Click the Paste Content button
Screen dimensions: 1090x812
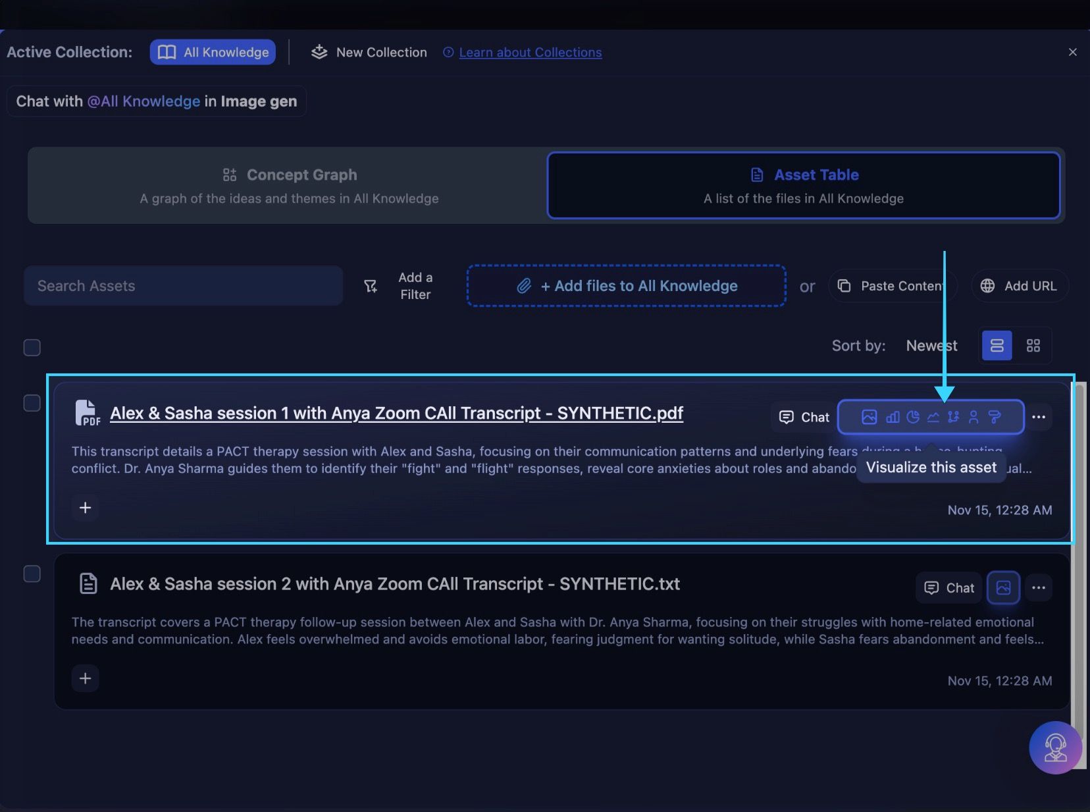[x=892, y=286]
